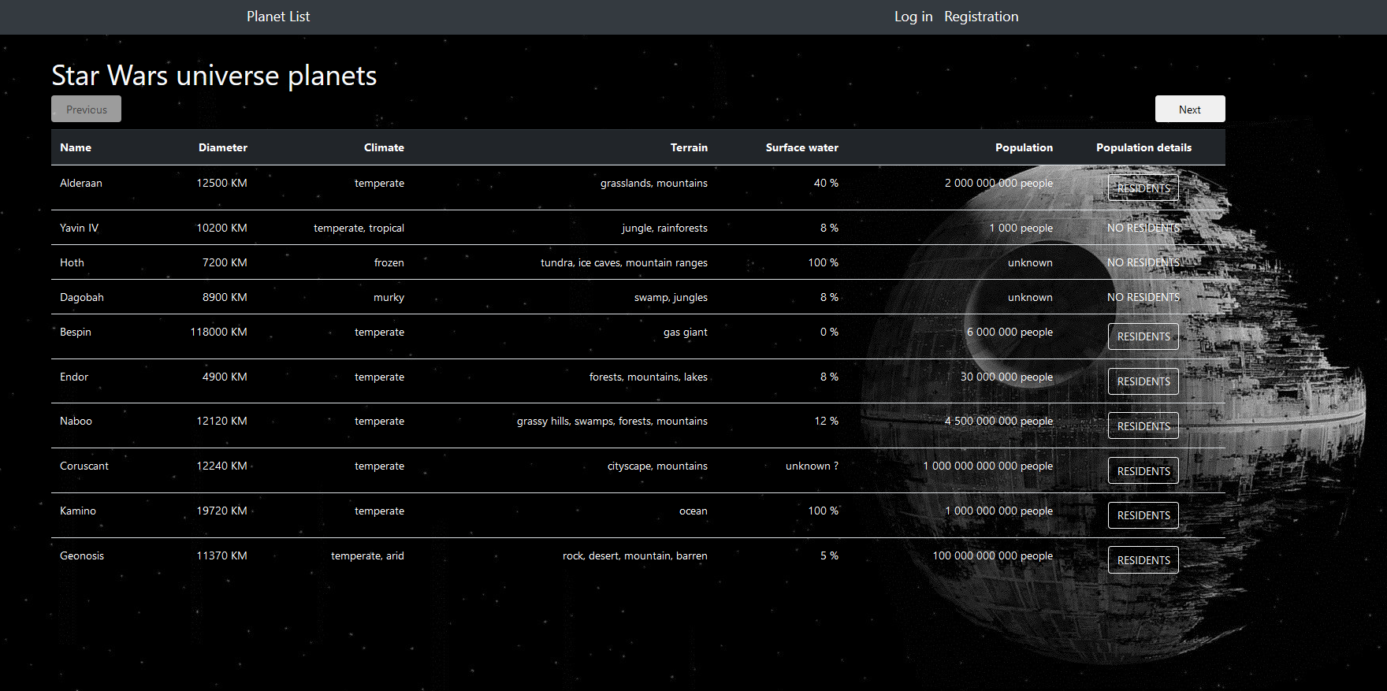The width and height of the screenshot is (1387, 691).
Task: Click the page title 'Star Wars universe planets'
Action: pyautogui.click(x=214, y=76)
